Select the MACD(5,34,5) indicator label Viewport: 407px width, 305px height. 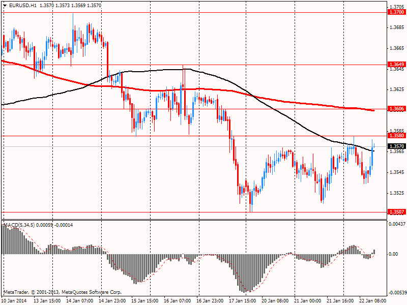[19, 225]
